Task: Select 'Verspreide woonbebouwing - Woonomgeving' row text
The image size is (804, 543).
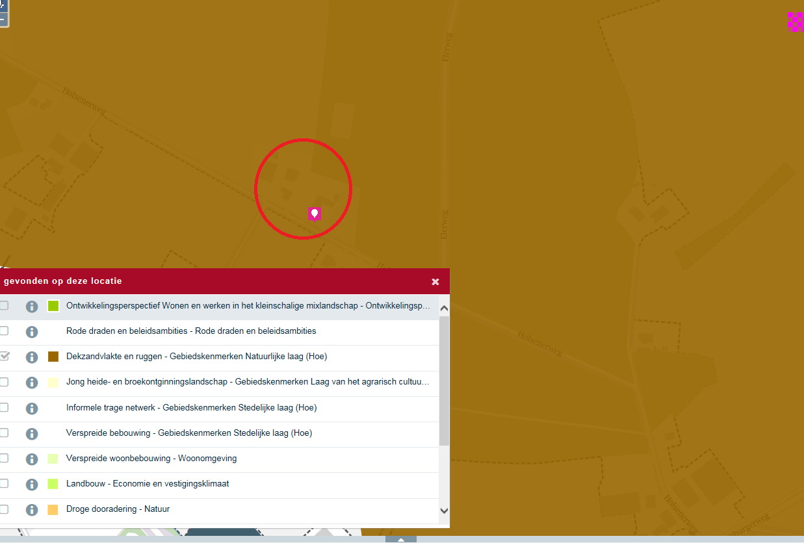Action: point(151,458)
